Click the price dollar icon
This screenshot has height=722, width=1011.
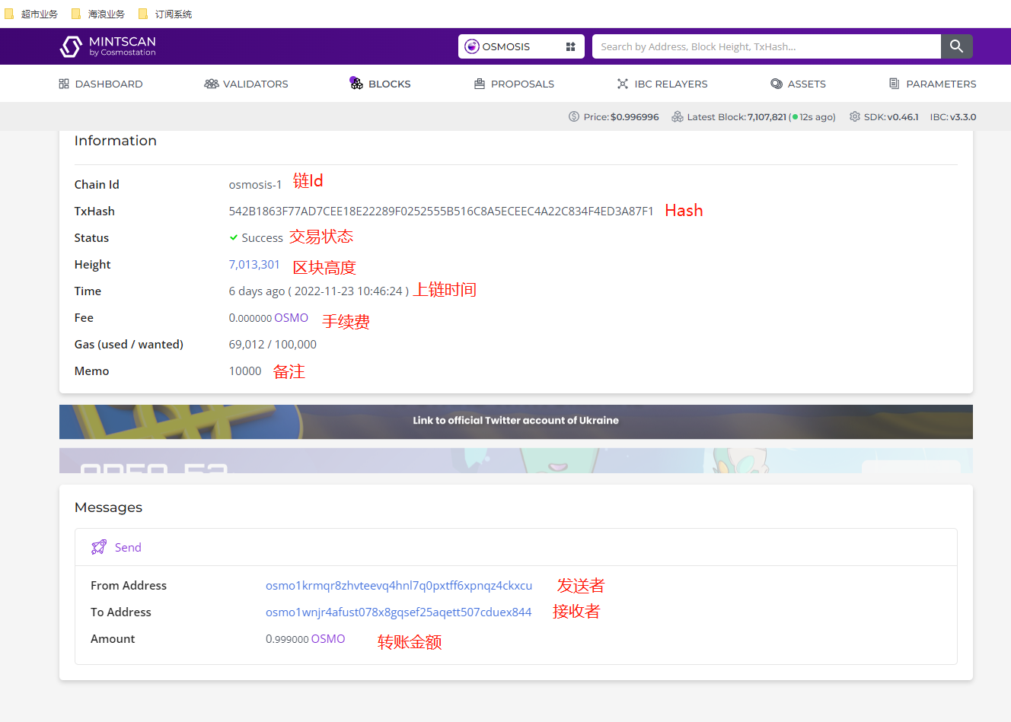tap(574, 116)
